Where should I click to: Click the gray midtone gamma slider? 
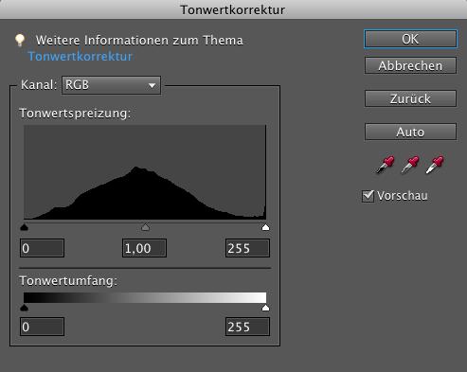[145, 227]
